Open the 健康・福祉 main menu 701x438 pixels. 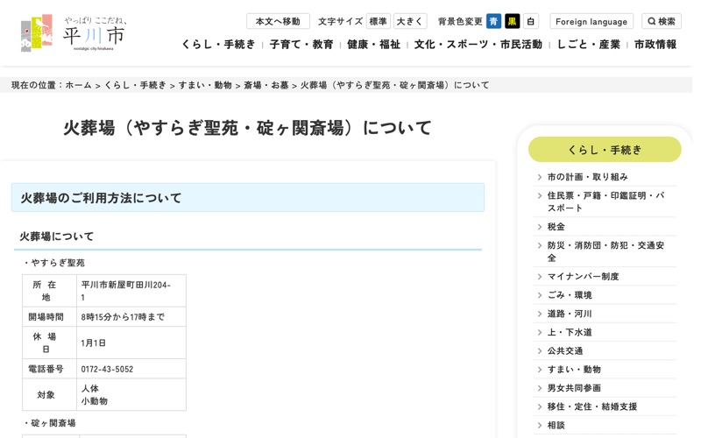(373, 45)
